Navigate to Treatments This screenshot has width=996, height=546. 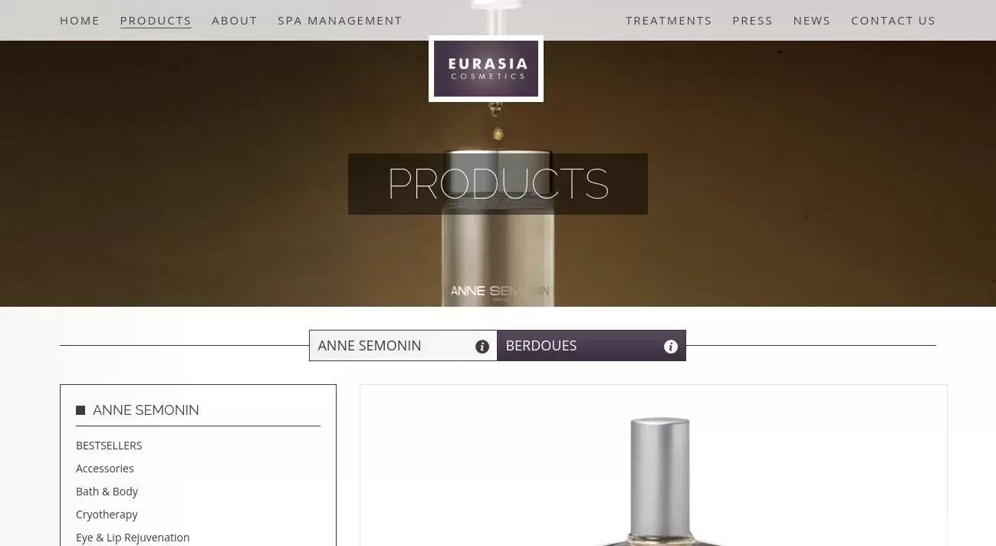(669, 21)
